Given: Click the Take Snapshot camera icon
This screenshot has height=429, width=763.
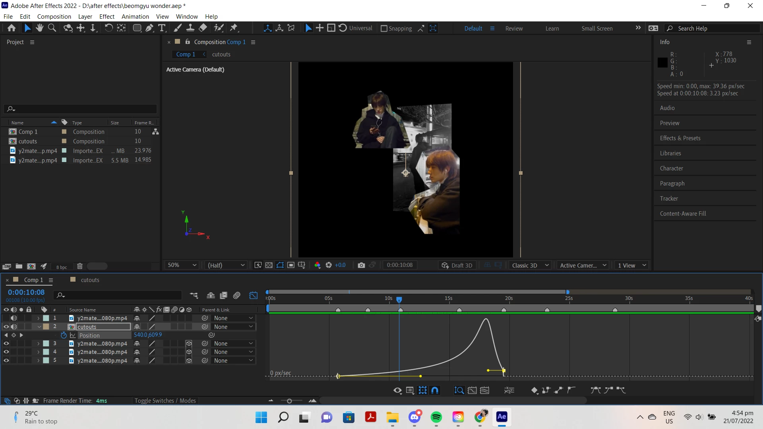Looking at the screenshot, I should [361, 265].
